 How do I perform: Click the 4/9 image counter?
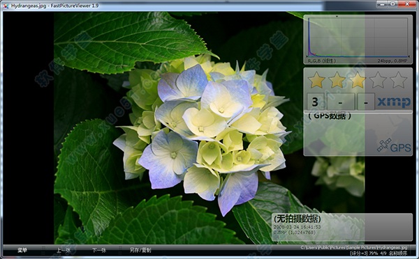(x=383, y=253)
